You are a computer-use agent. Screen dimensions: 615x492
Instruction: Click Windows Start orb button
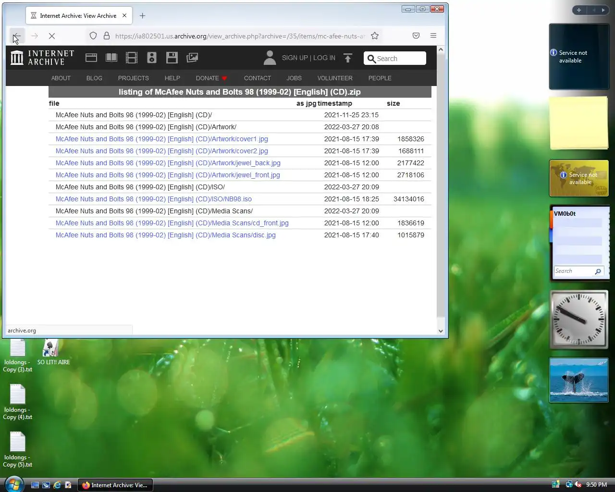(13, 484)
